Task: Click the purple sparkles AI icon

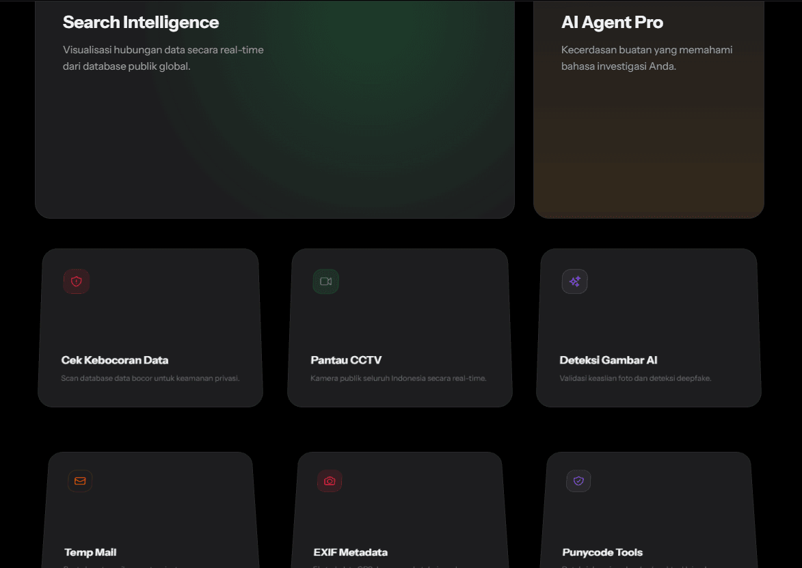Action: tap(575, 282)
